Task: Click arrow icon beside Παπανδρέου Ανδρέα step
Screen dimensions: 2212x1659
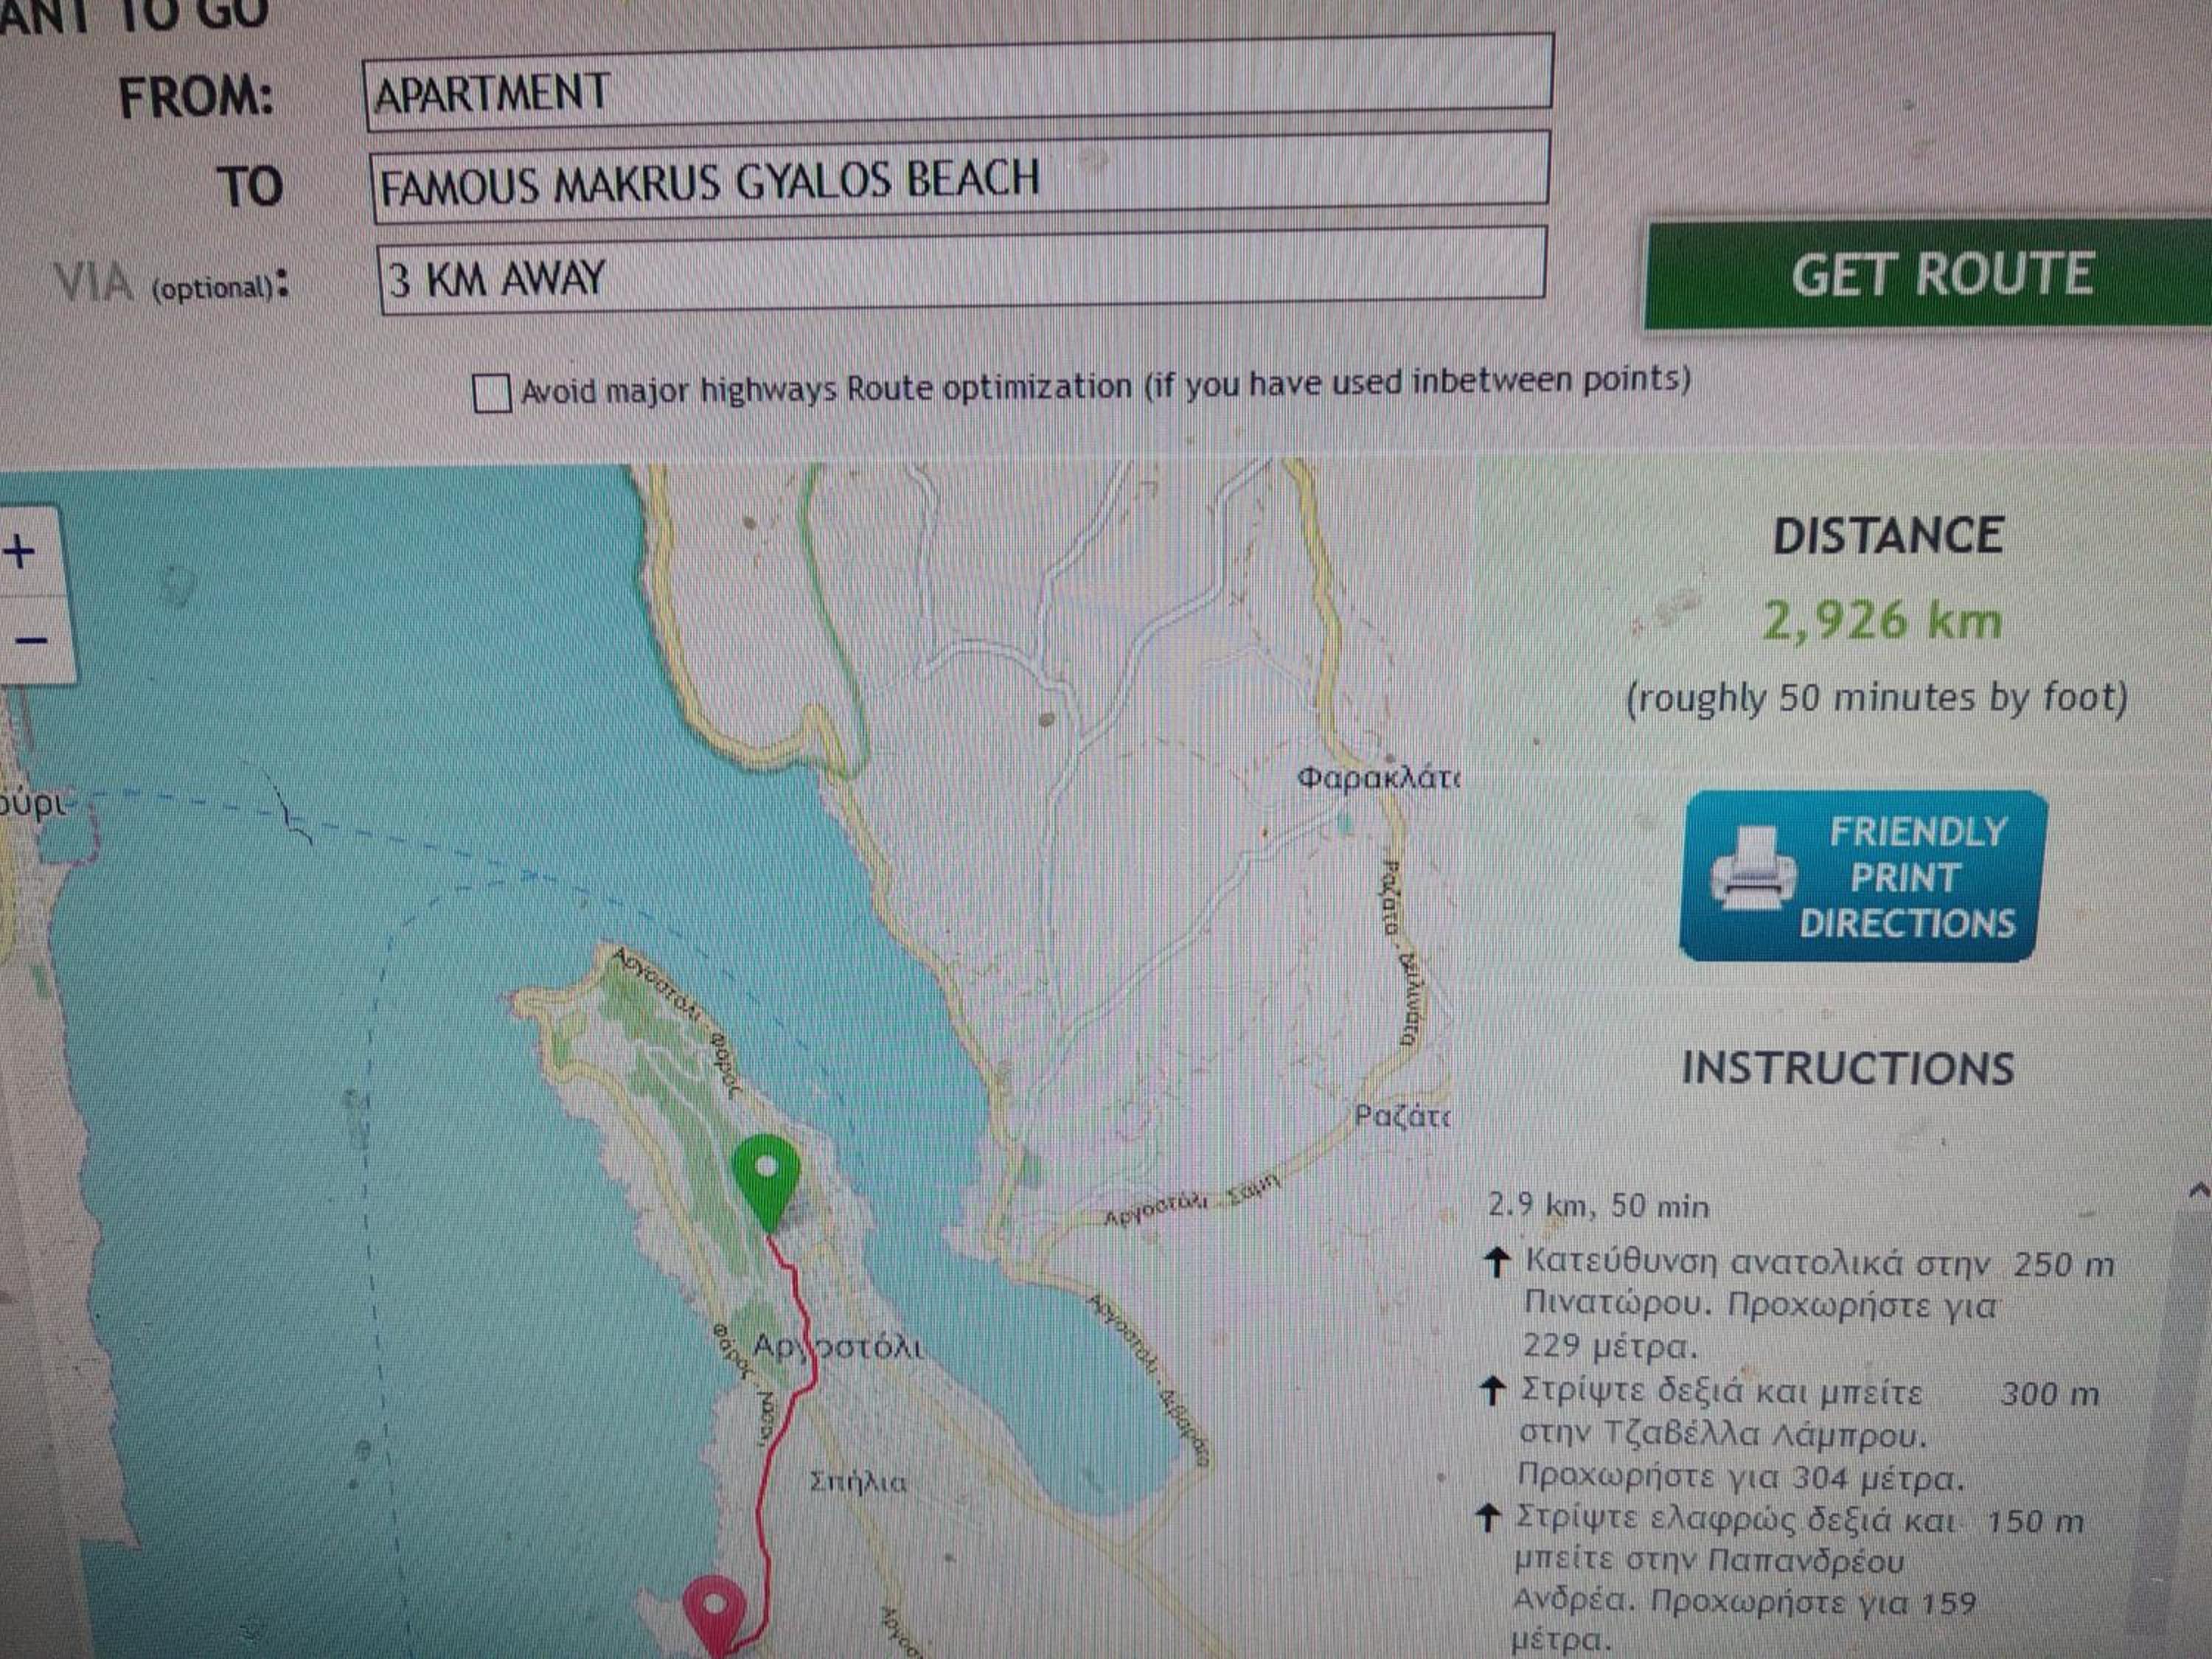Action: coord(1488,1519)
